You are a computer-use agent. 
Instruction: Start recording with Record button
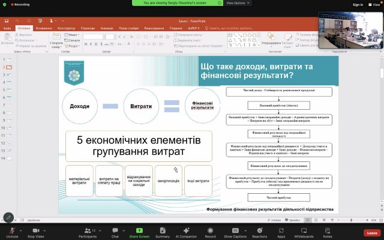click(210, 231)
